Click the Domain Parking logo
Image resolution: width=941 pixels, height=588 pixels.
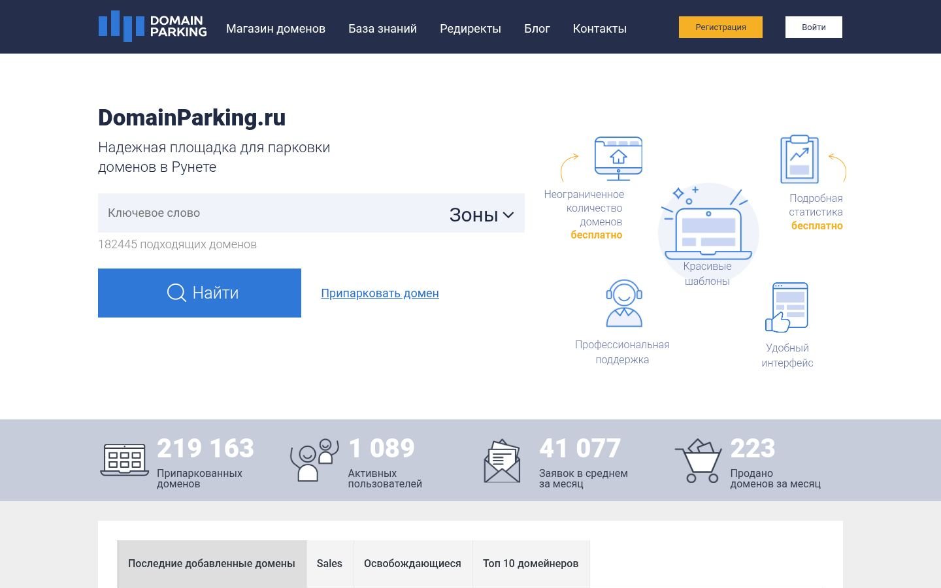152,26
